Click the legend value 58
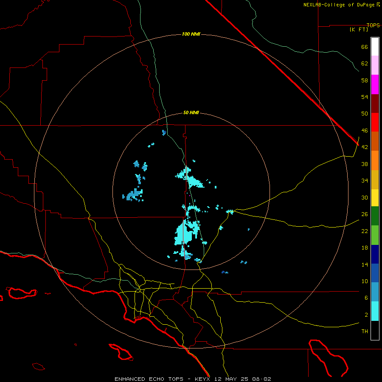 (x=365, y=80)
